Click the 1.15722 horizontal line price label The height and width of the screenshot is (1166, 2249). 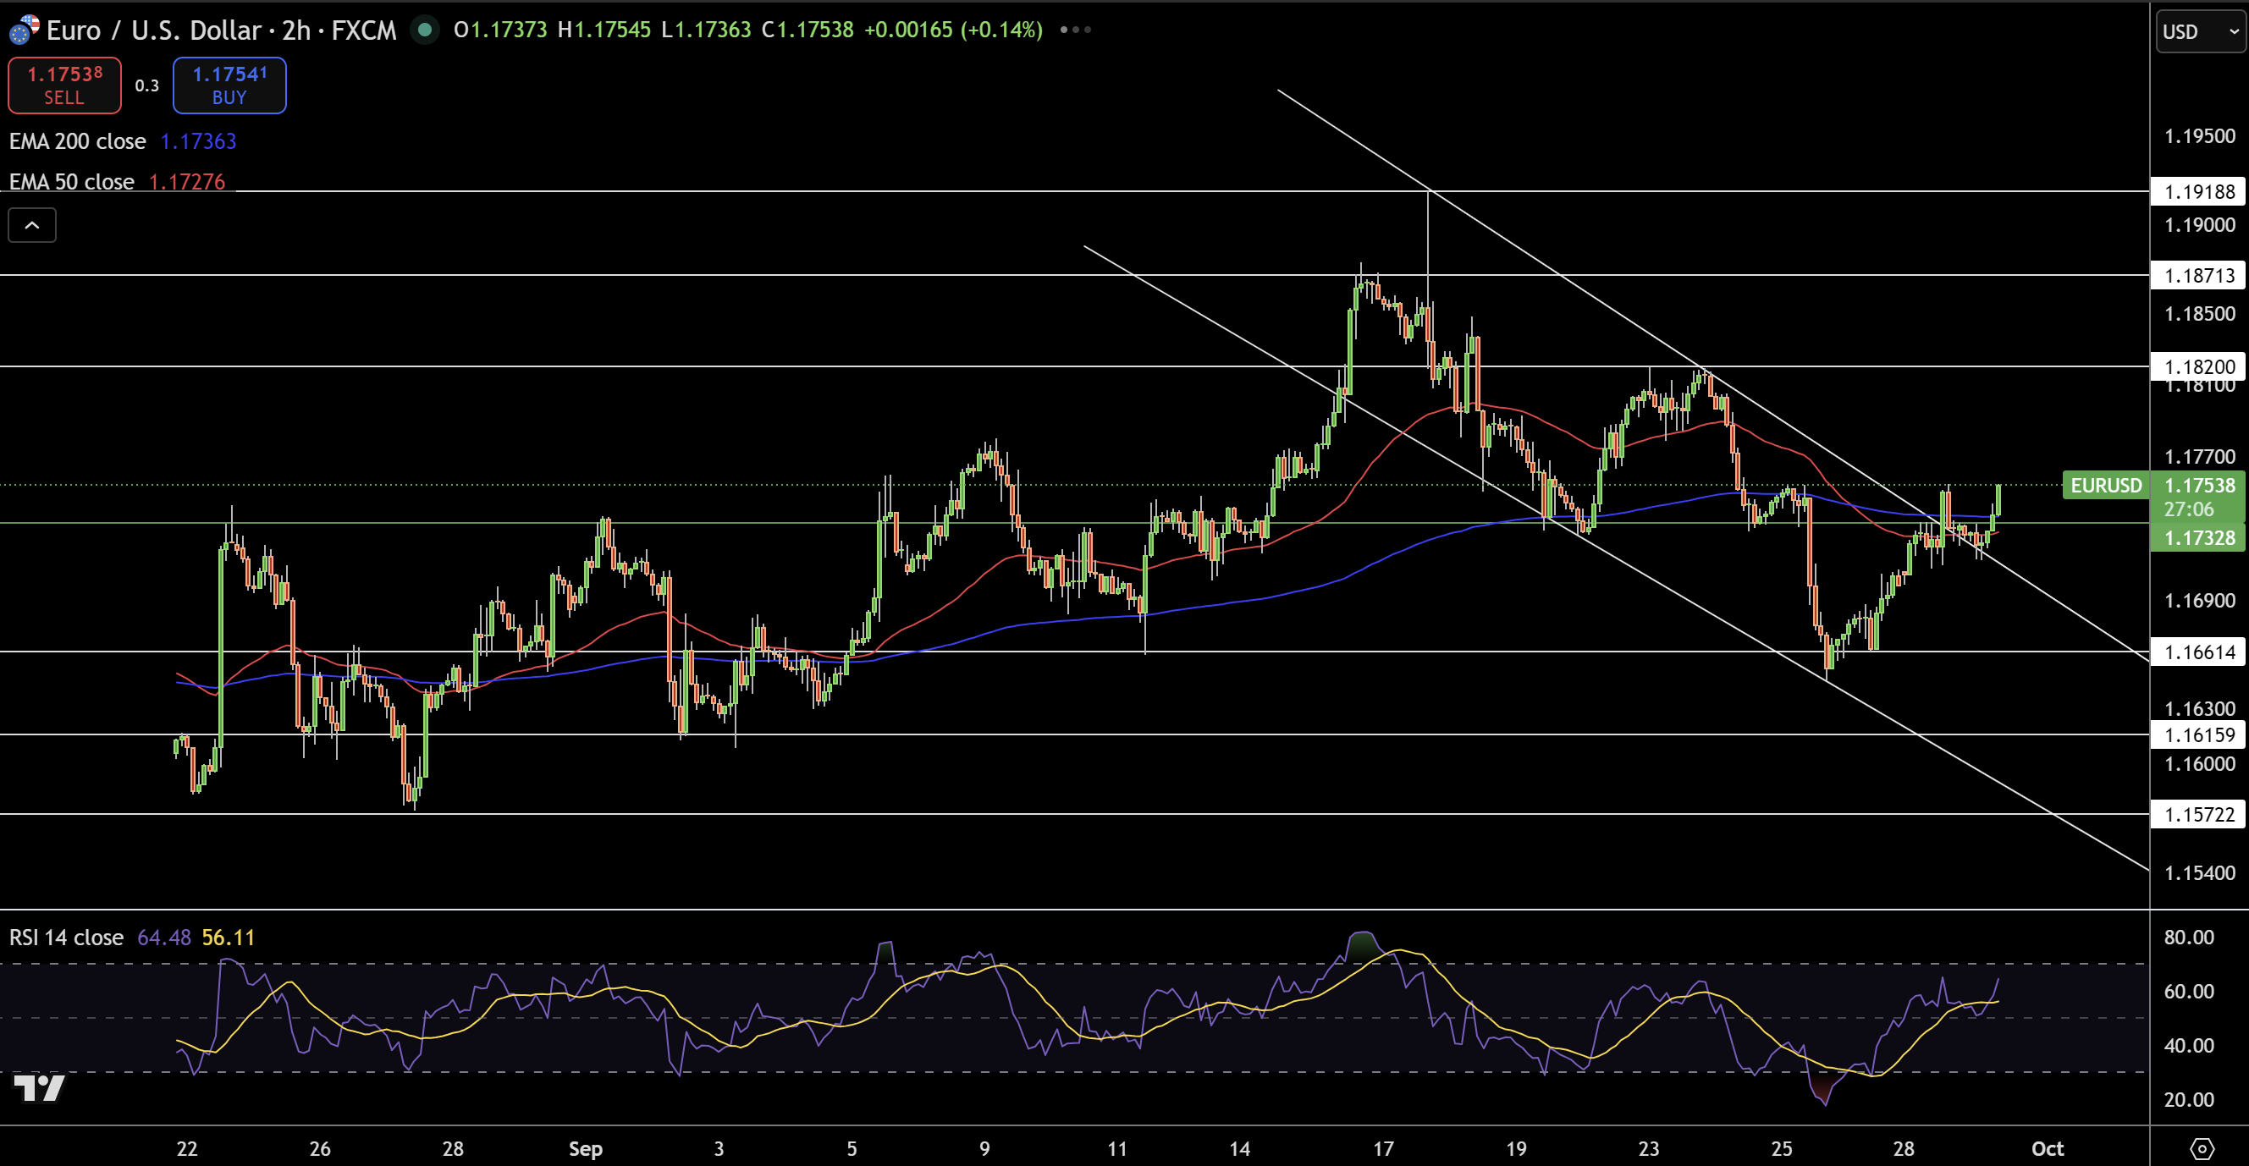point(2198,814)
